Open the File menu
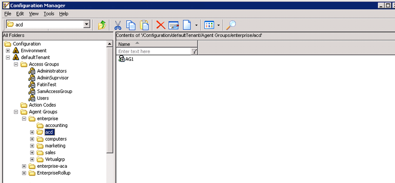395x183 pixels. (7, 14)
